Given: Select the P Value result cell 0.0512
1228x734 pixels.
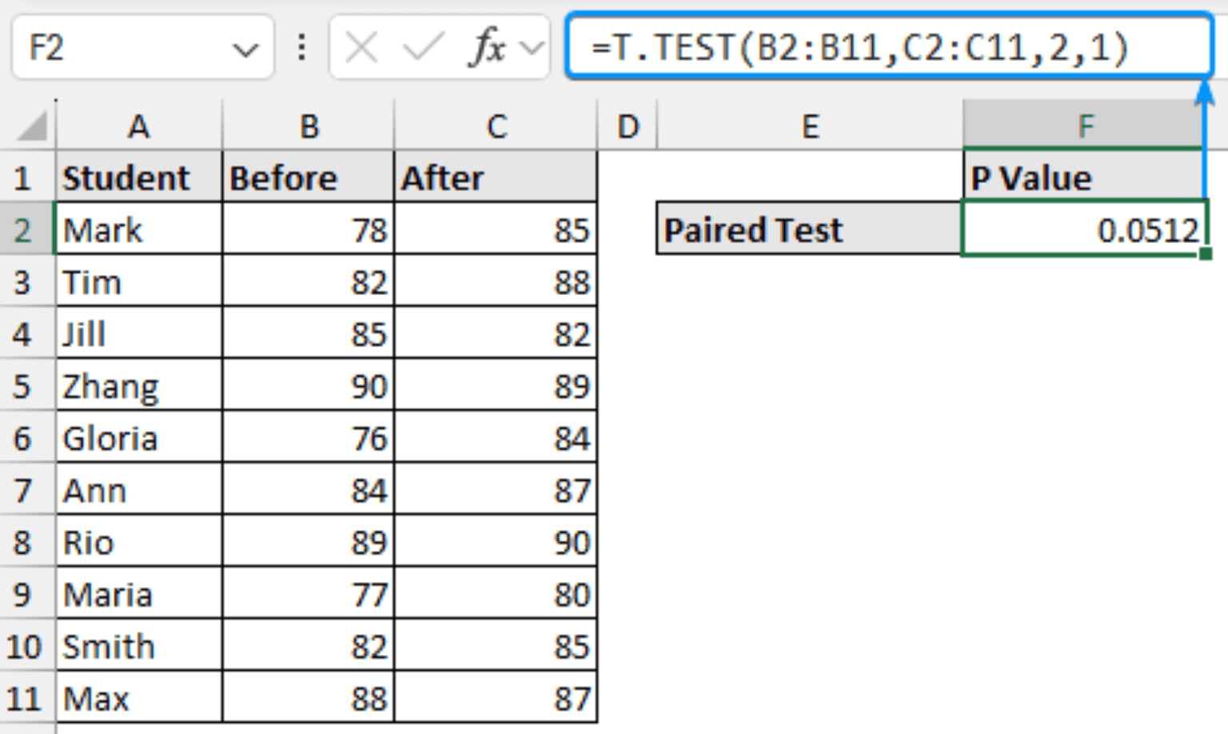Looking at the screenshot, I should coord(1084,230).
